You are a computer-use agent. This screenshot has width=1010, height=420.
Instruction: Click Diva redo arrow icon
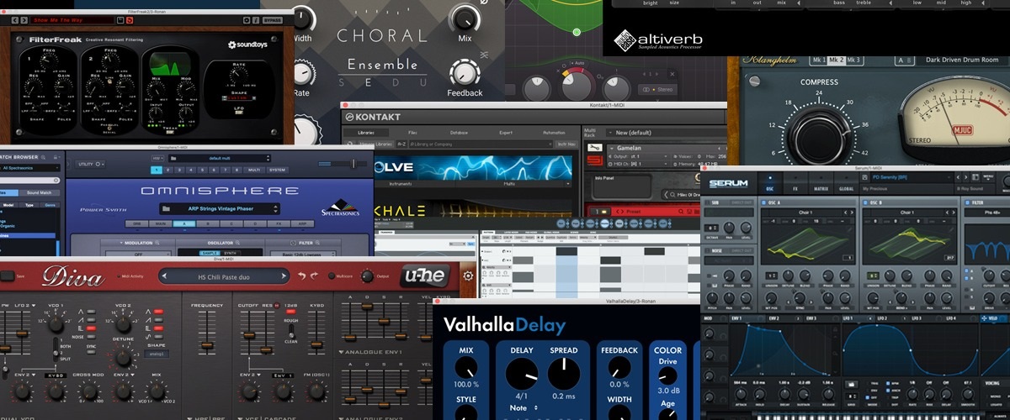click(314, 276)
